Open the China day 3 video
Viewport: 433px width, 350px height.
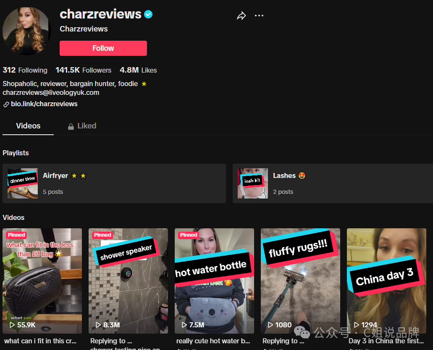point(386,281)
